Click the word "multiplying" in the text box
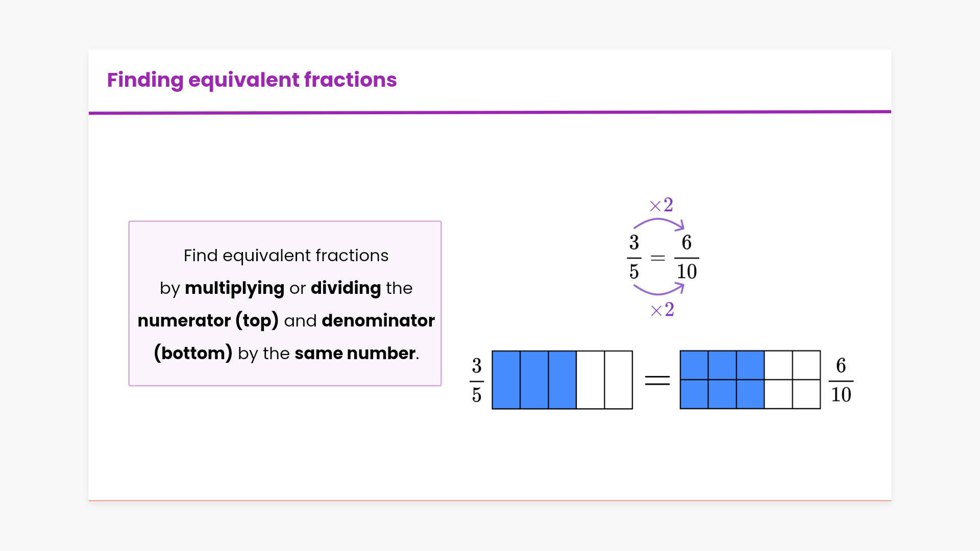Image resolution: width=980 pixels, height=551 pixels. [234, 288]
